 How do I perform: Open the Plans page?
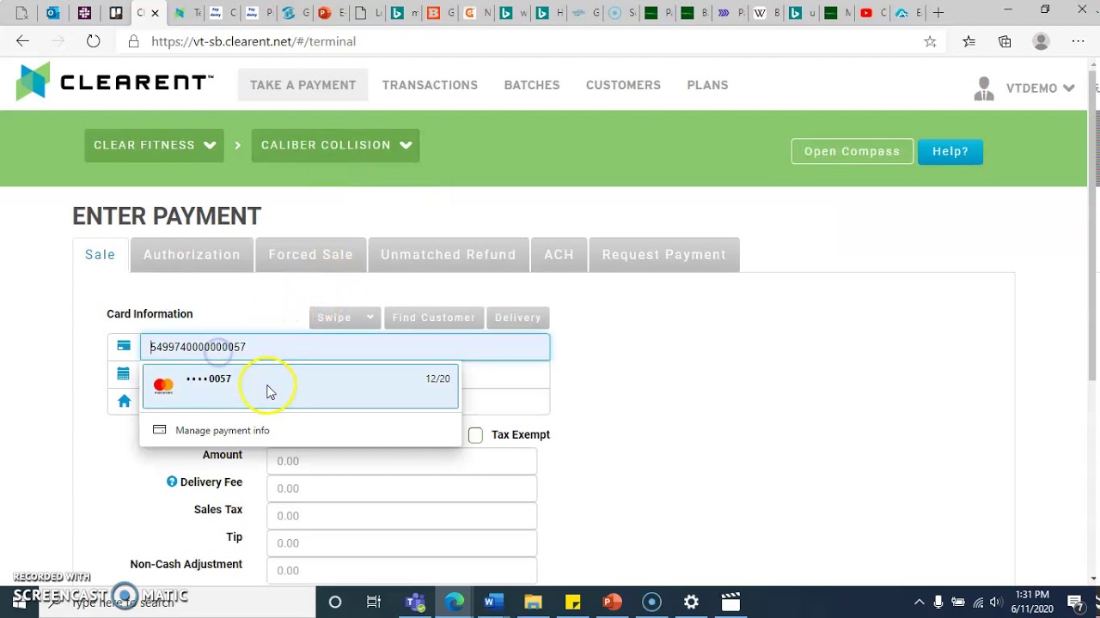click(707, 85)
